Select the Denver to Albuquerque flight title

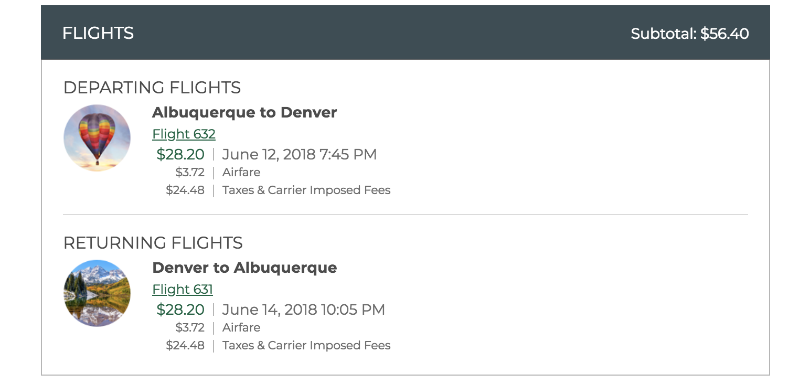pos(244,268)
